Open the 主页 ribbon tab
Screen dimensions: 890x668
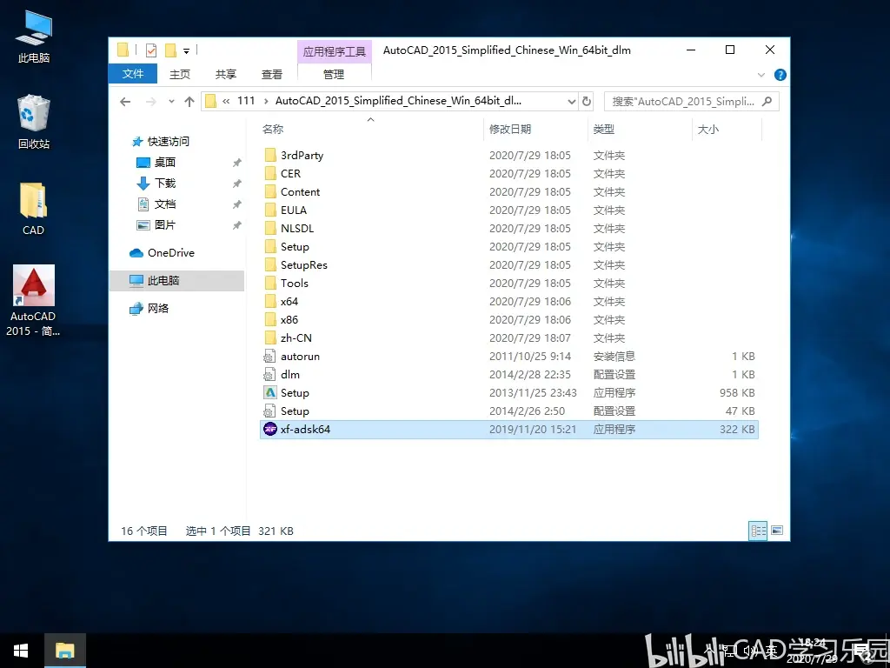coord(180,75)
